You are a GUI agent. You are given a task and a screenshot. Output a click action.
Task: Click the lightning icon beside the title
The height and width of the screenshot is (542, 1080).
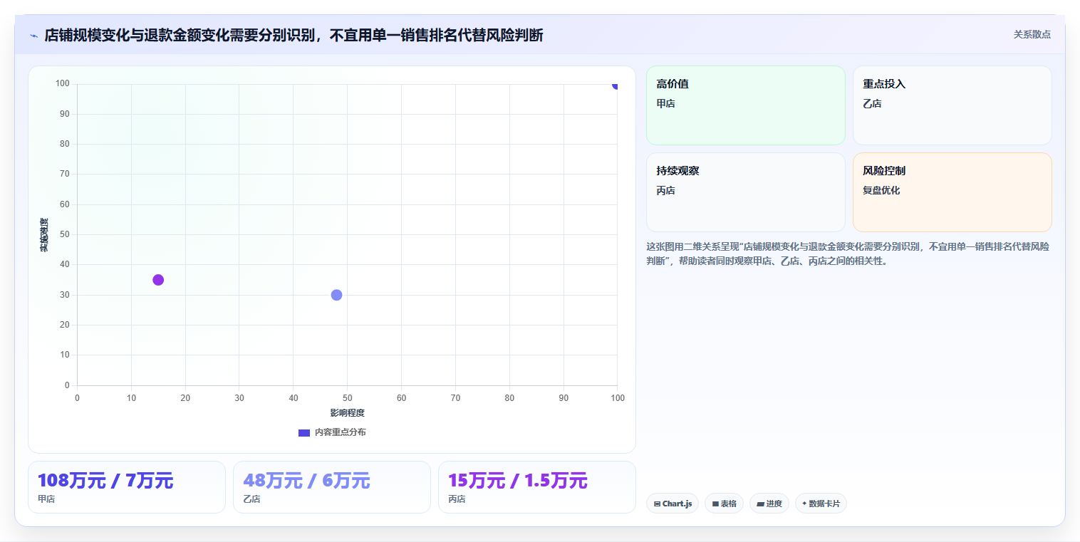click(x=33, y=36)
